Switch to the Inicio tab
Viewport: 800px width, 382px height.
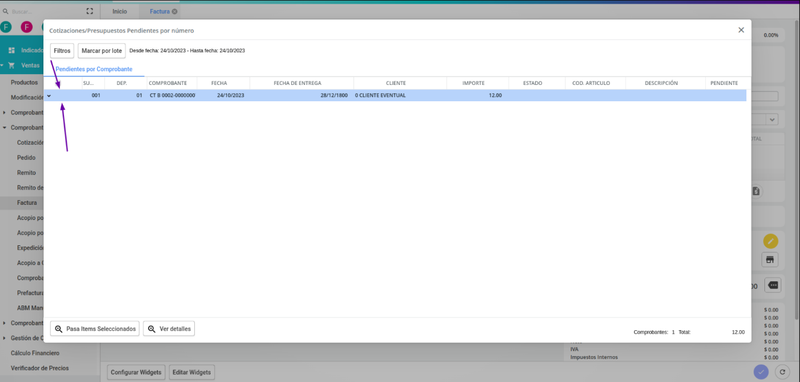coord(119,11)
